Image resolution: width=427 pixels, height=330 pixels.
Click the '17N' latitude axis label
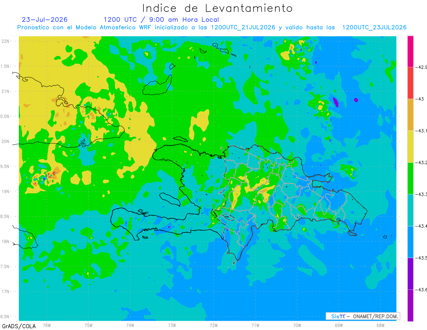[6, 292]
